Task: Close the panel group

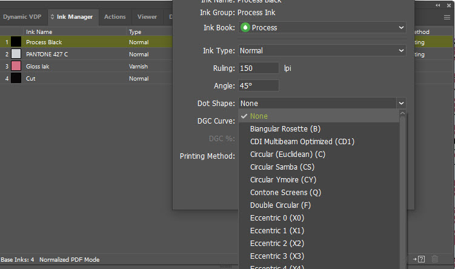Action: 449,5
